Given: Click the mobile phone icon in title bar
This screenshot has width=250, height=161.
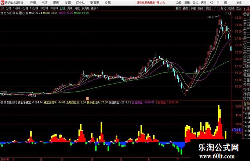Looking at the screenshot, I should [x=218, y=3].
